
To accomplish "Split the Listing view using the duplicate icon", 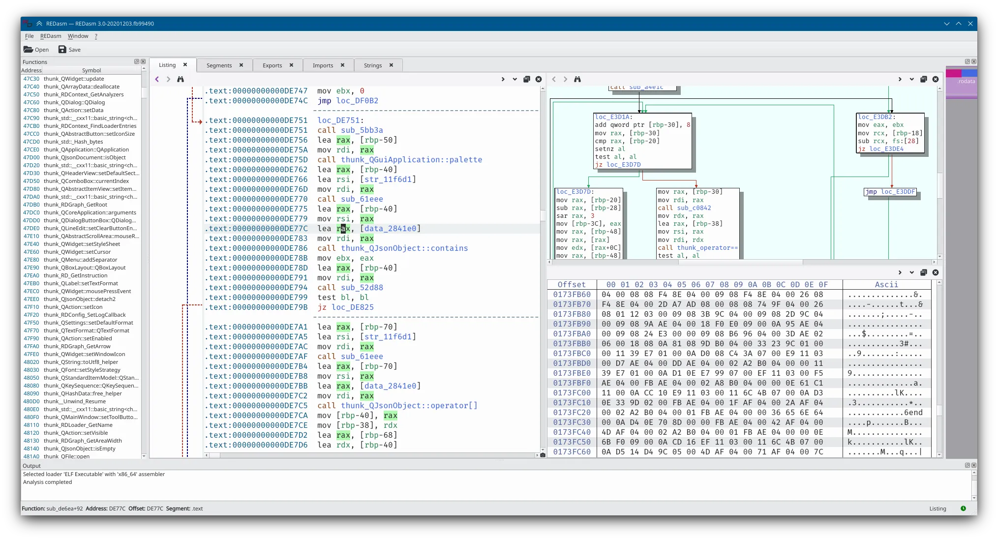I will point(526,79).
